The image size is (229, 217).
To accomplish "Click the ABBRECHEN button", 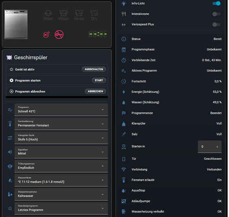I will pos(95,91).
